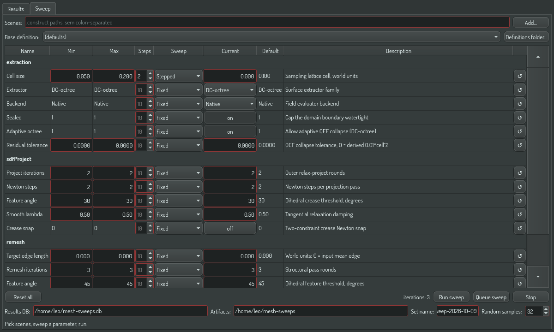Reset the Project iterations row

(520, 173)
